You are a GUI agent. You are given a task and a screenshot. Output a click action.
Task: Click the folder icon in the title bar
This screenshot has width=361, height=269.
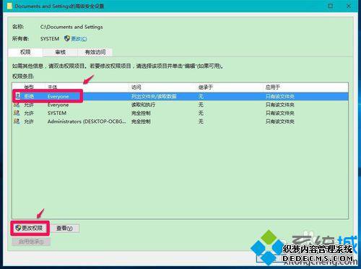pos(9,6)
